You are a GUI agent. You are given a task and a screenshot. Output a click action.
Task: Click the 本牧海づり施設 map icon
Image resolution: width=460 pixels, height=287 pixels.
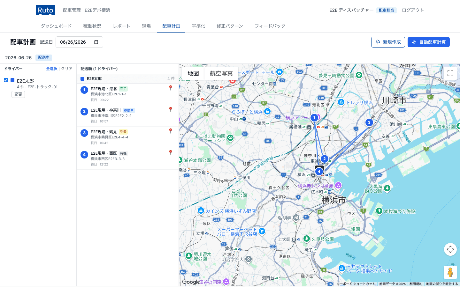(379, 211)
